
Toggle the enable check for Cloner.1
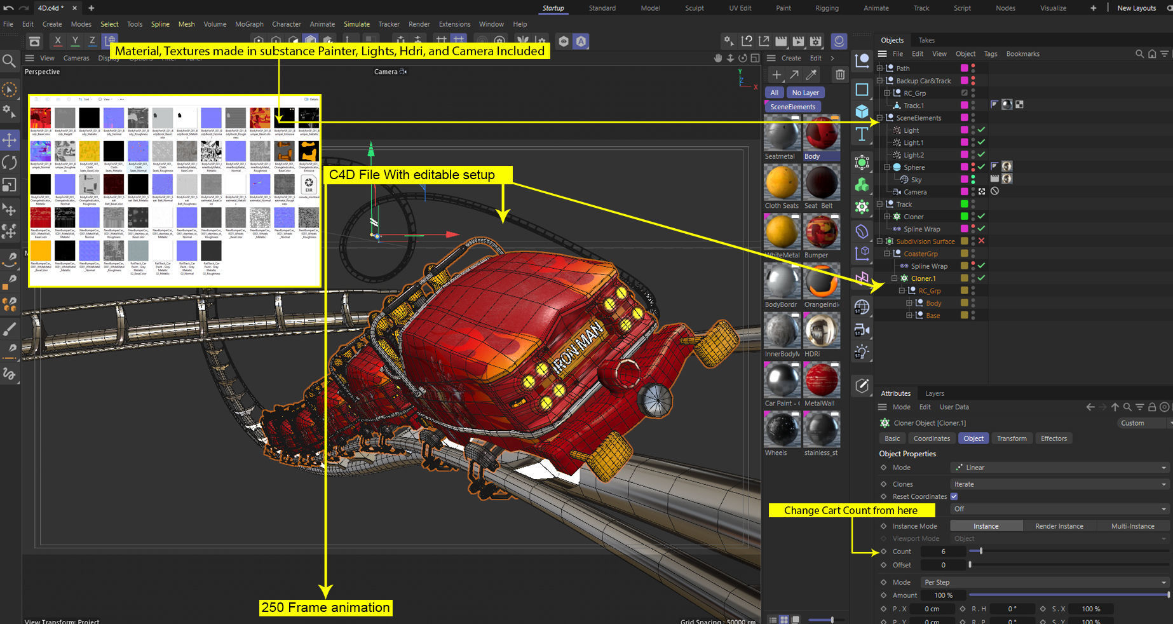click(x=981, y=278)
